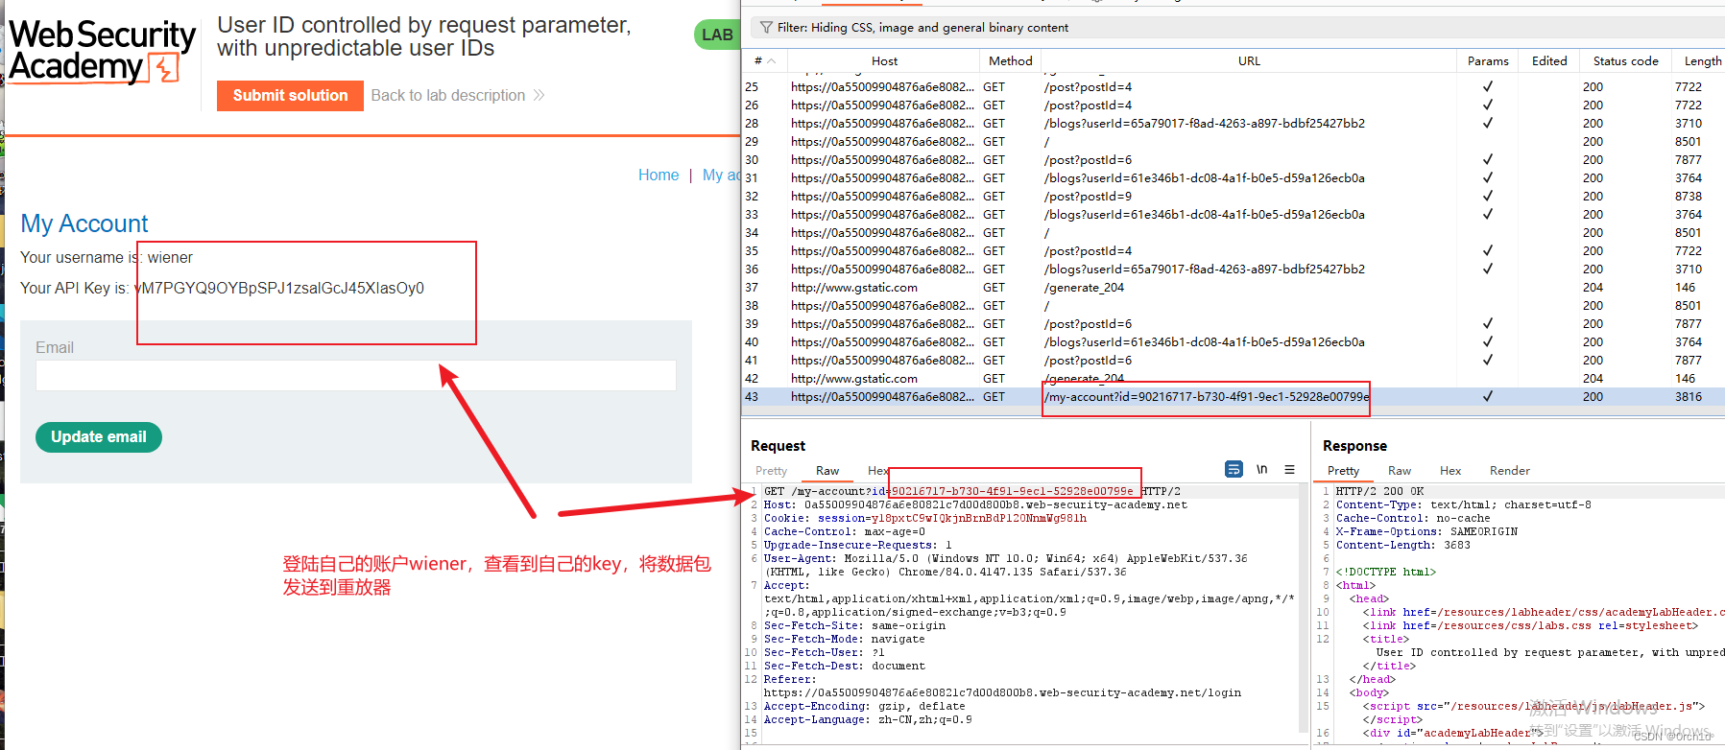1725x750 pixels.
Task: Click the My Account page heading
Action: 84,223
